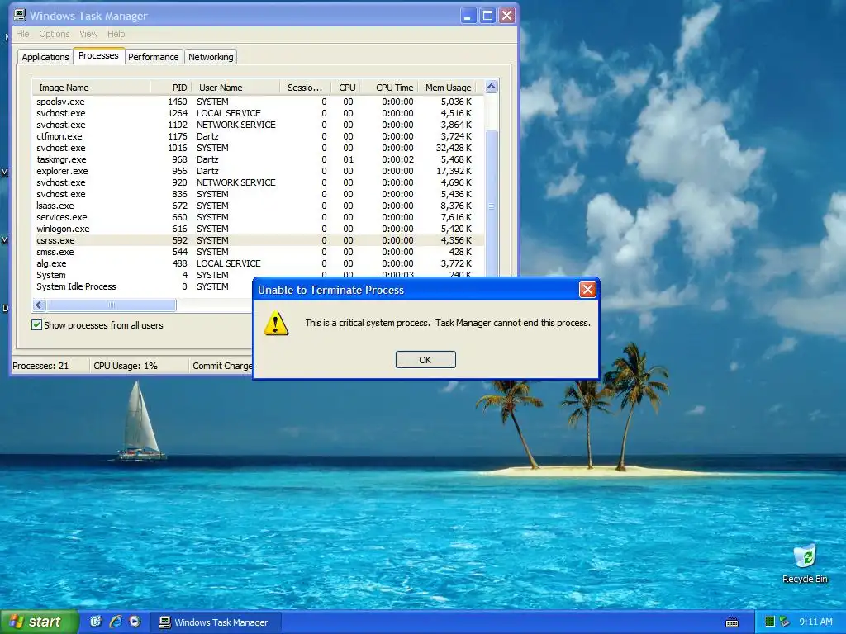The image size is (846, 634).
Task: Sort by User Name column header
Action: (x=235, y=88)
